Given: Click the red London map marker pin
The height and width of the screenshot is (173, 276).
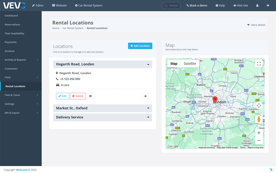Looking at the screenshot, I should 215,99.
